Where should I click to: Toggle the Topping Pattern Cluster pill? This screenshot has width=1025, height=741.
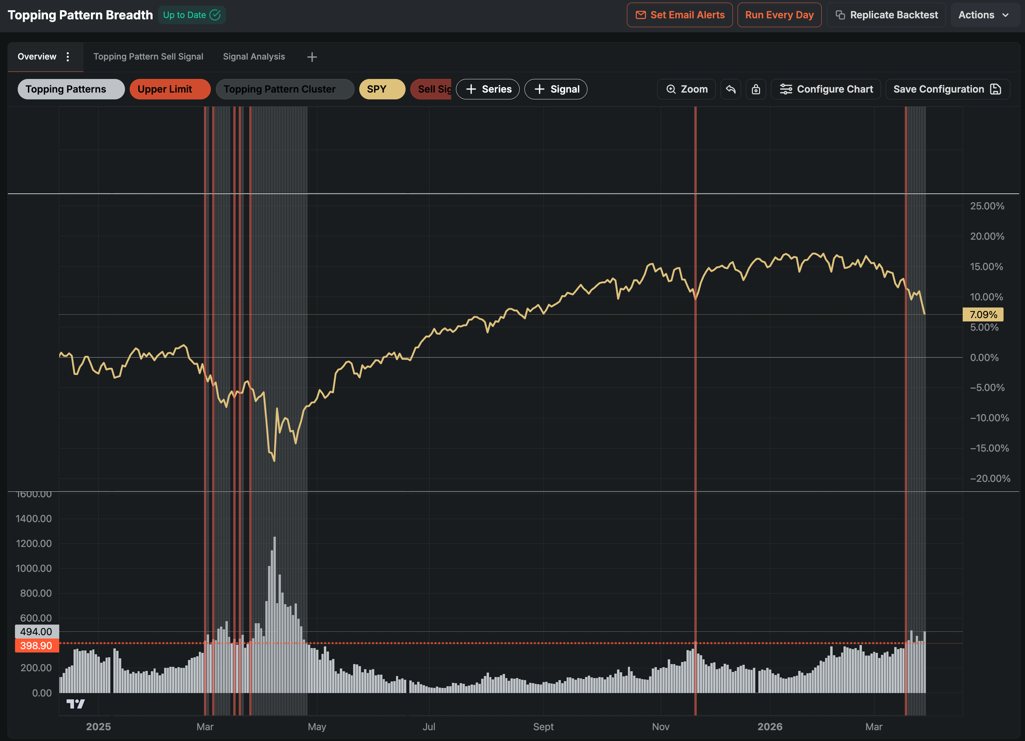[x=285, y=89]
